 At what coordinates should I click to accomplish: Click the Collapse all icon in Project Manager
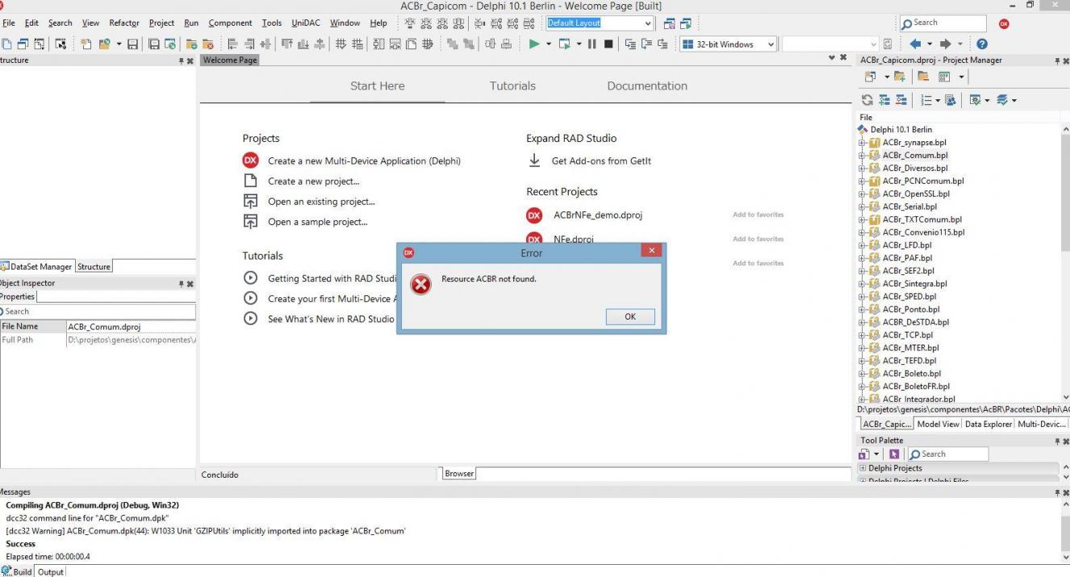click(x=901, y=100)
